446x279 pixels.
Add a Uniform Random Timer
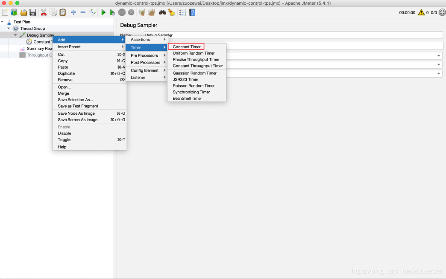tap(197, 53)
